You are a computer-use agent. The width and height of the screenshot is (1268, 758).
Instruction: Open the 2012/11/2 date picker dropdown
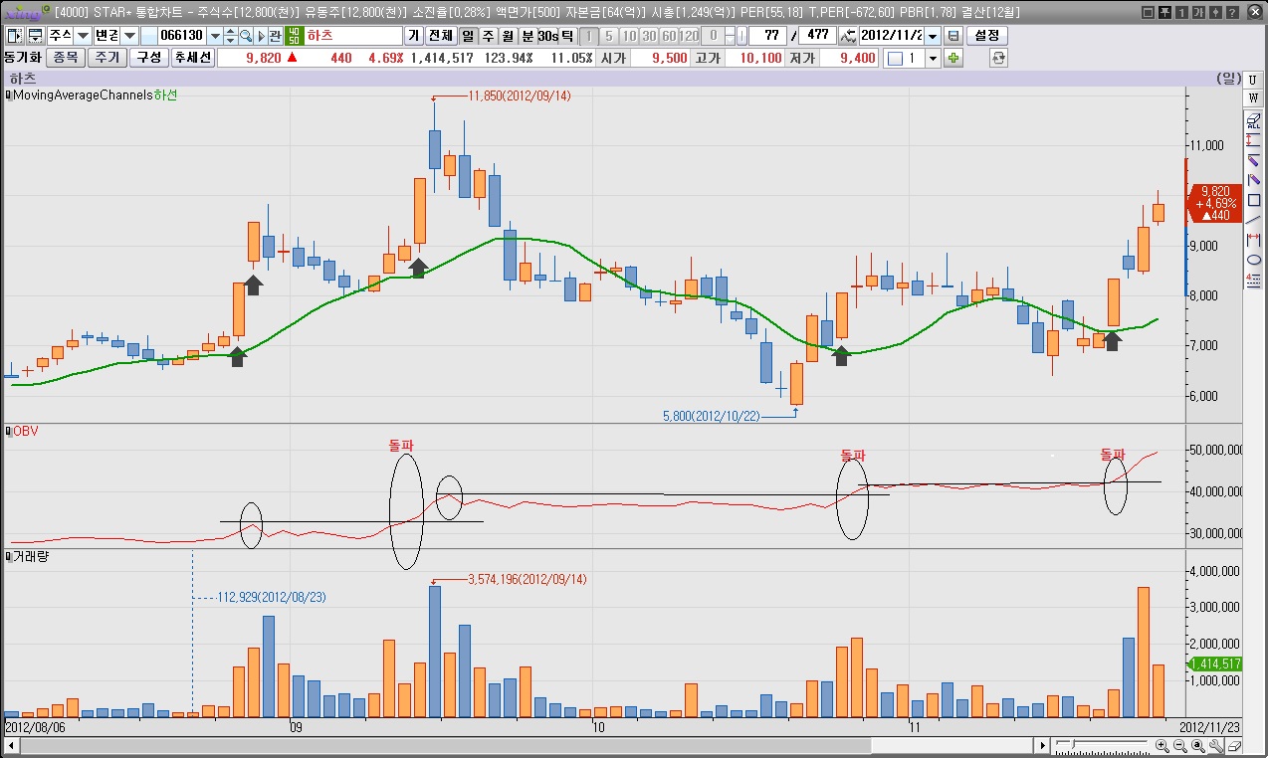[x=932, y=36]
